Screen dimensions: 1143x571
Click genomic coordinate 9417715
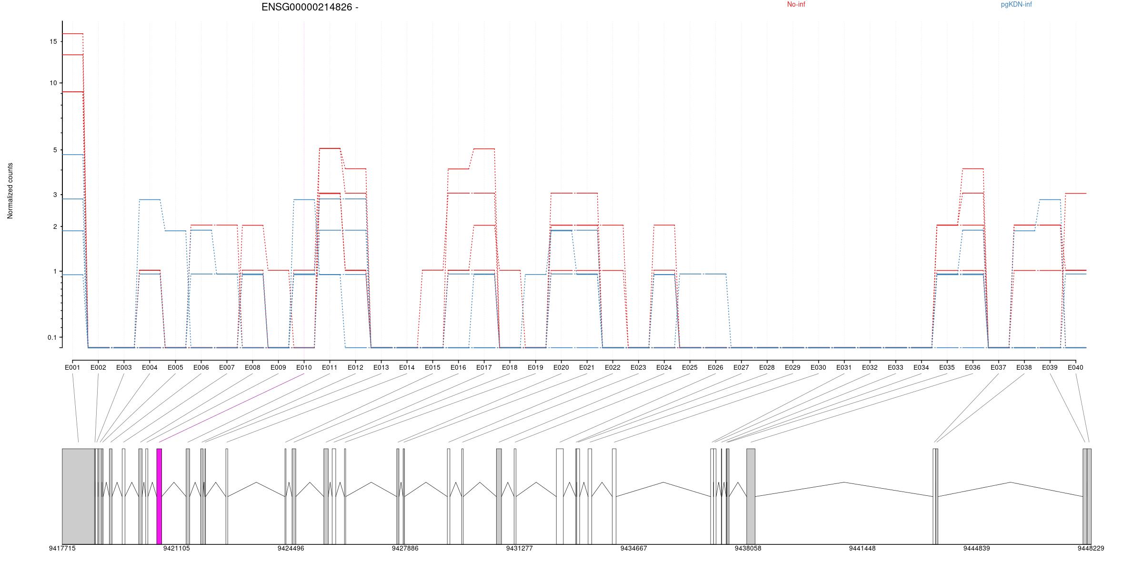coord(62,549)
